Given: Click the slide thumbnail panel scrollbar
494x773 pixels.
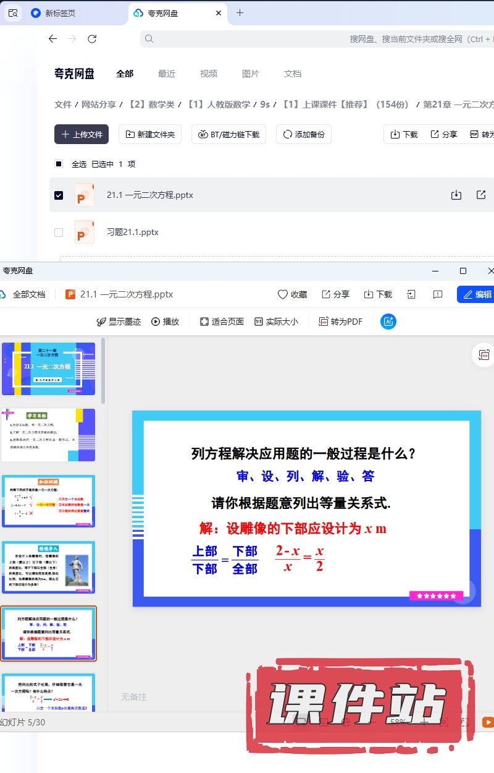Looking at the screenshot, I should (x=103, y=371).
